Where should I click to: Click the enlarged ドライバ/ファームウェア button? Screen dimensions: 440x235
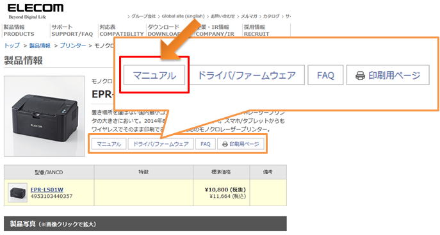point(247,75)
